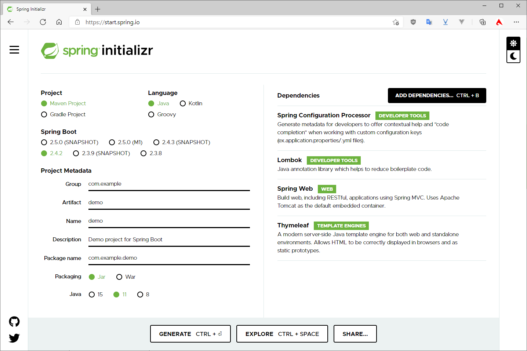
Task: Select Spring Boot 2.3.9 (SNAPSHOT)
Action: click(102, 153)
